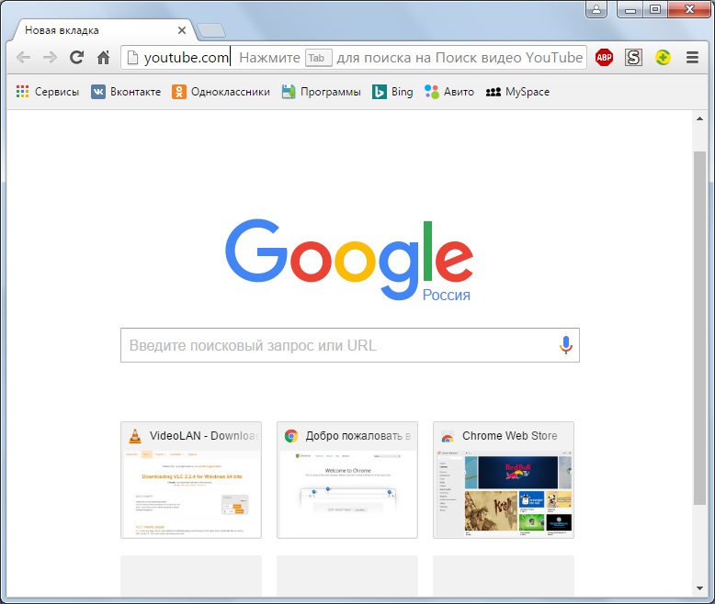
Task: Open the Одноклассники bookmark
Action: click(x=221, y=92)
